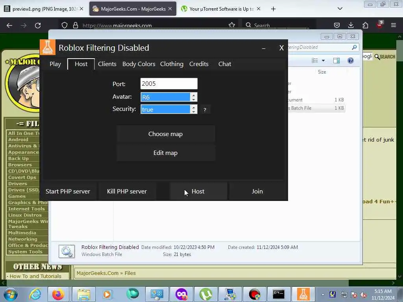Reload the MajorGeeks page
The width and height of the screenshot is (403, 302).
tap(38, 26)
